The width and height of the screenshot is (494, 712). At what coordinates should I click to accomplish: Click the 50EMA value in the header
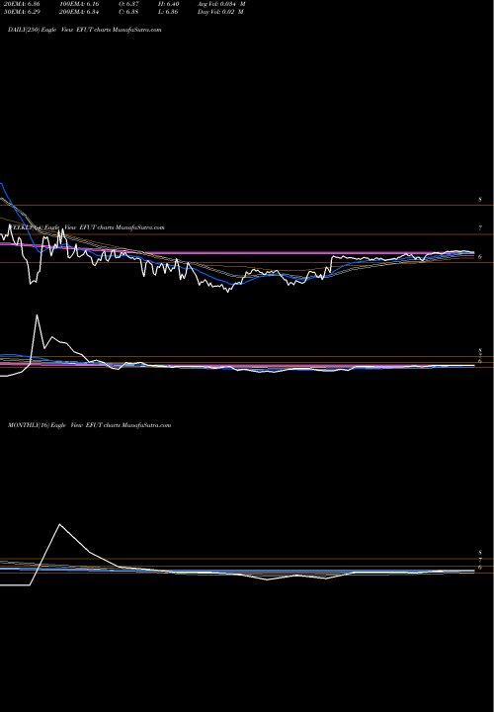[x=22, y=12]
